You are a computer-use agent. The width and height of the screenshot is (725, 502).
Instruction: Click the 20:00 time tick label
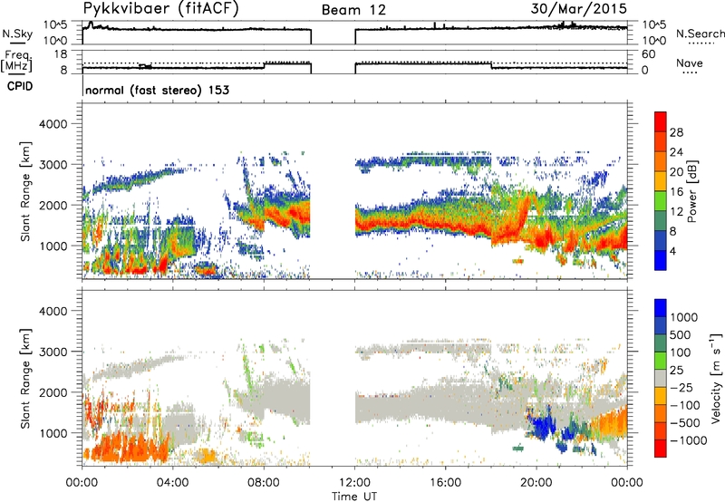(x=536, y=483)
